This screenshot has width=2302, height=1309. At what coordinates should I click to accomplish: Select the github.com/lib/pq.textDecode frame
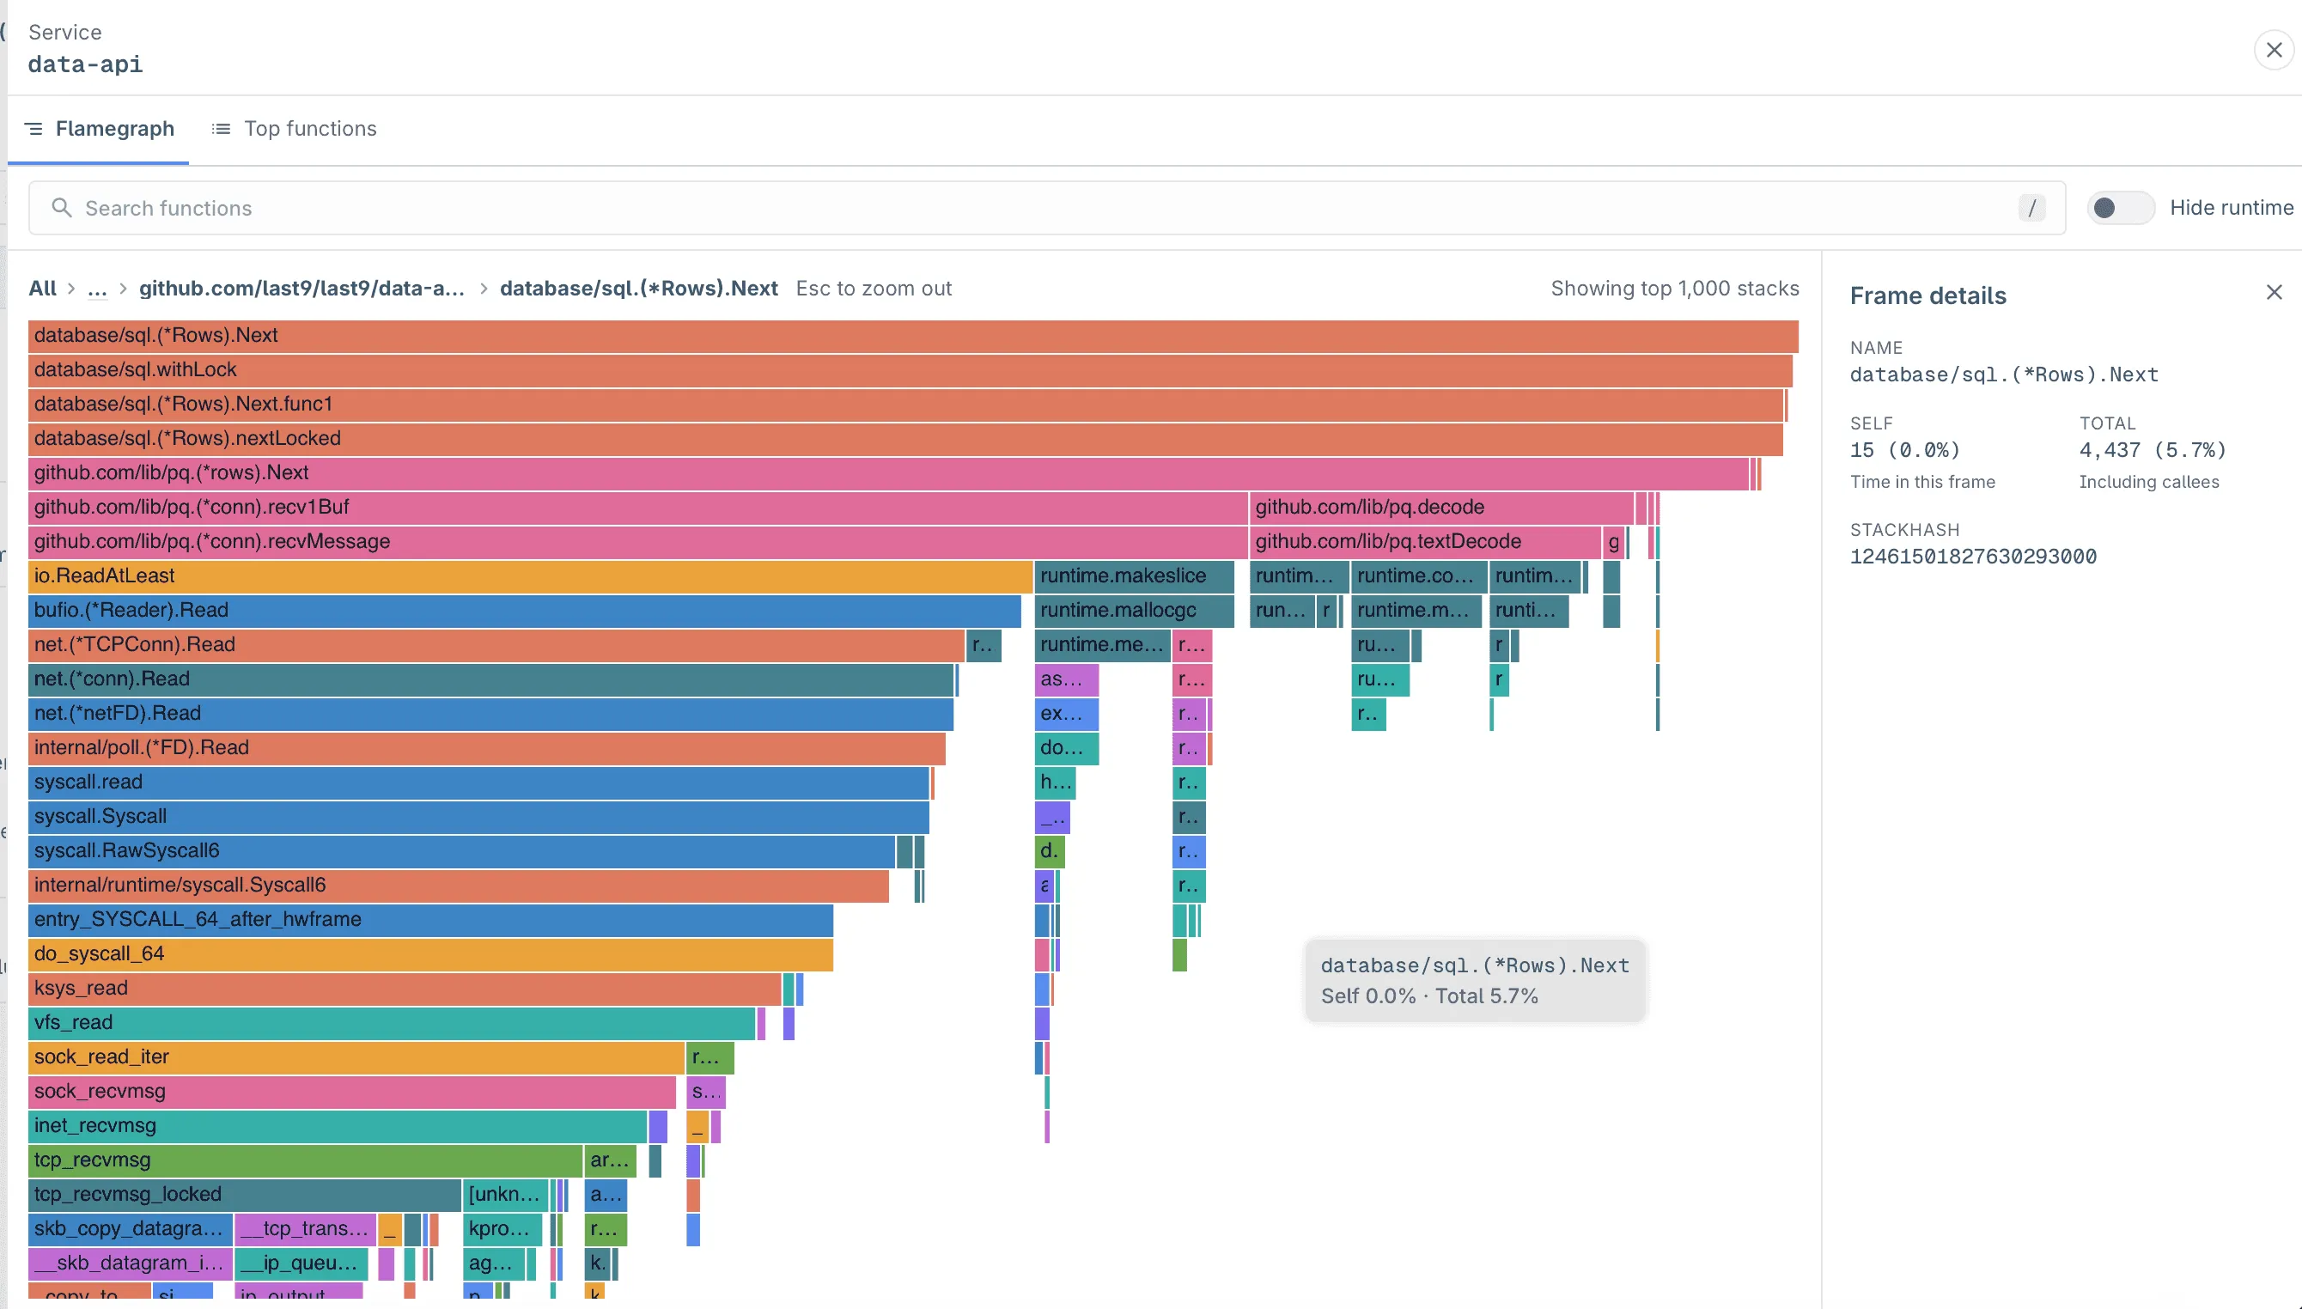tap(1425, 541)
